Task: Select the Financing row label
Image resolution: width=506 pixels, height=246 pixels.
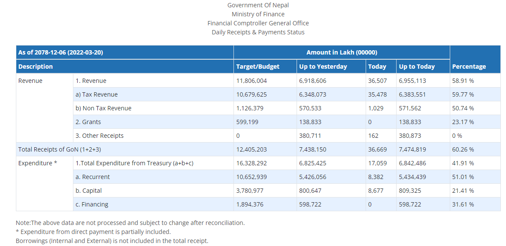Action: click(92, 204)
